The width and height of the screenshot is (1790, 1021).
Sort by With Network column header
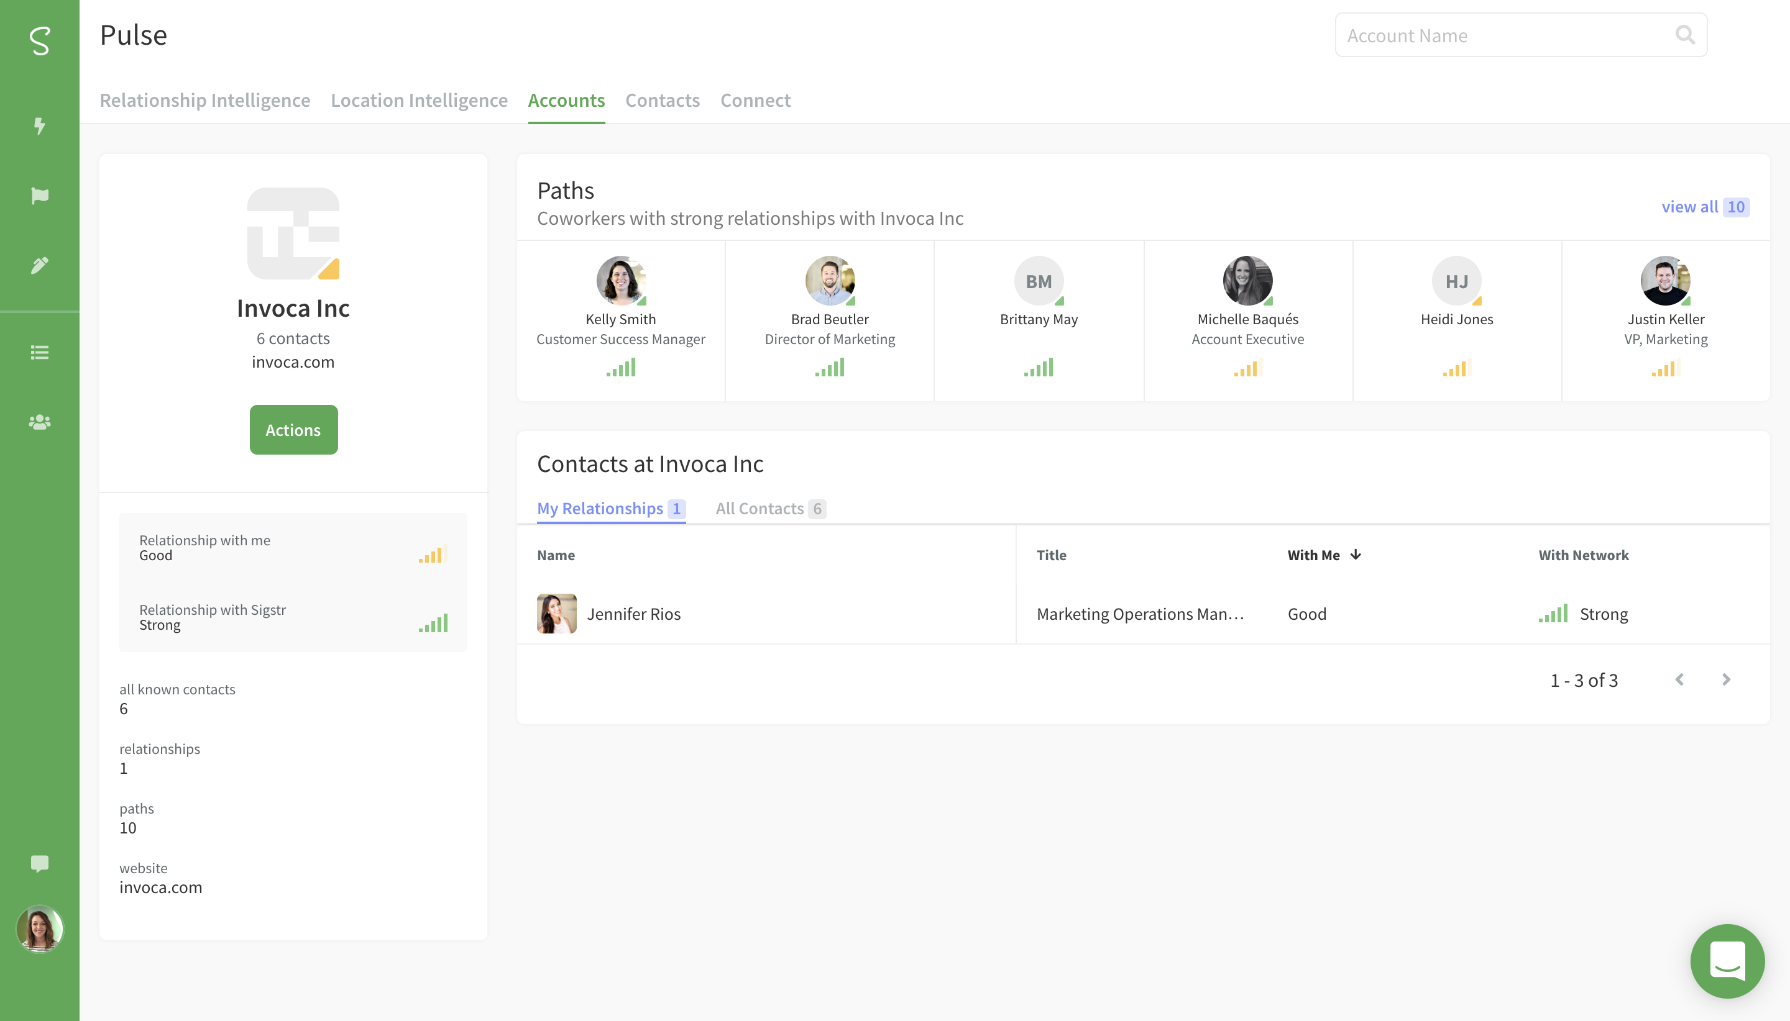1584,555
